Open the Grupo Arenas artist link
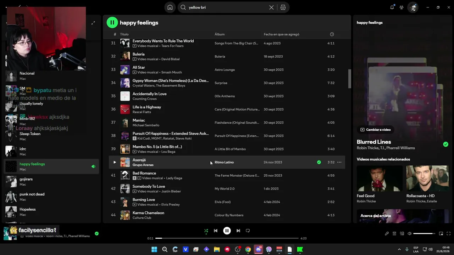 143,165
